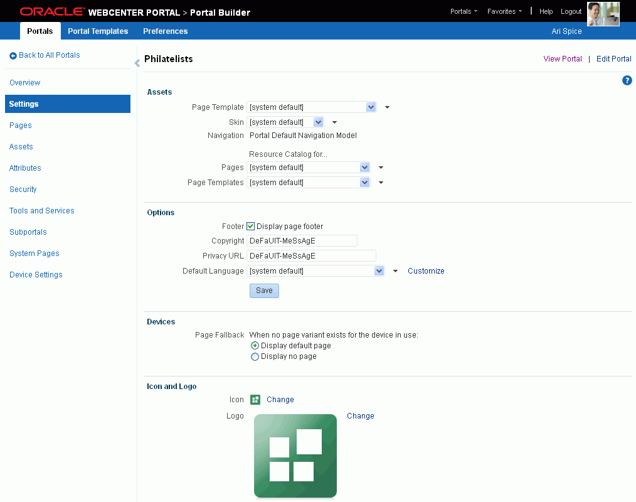Image resolution: width=636 pixels, height=502 pixels.
Task: Open Overview in the left sidebar
Action: [24, 82]
